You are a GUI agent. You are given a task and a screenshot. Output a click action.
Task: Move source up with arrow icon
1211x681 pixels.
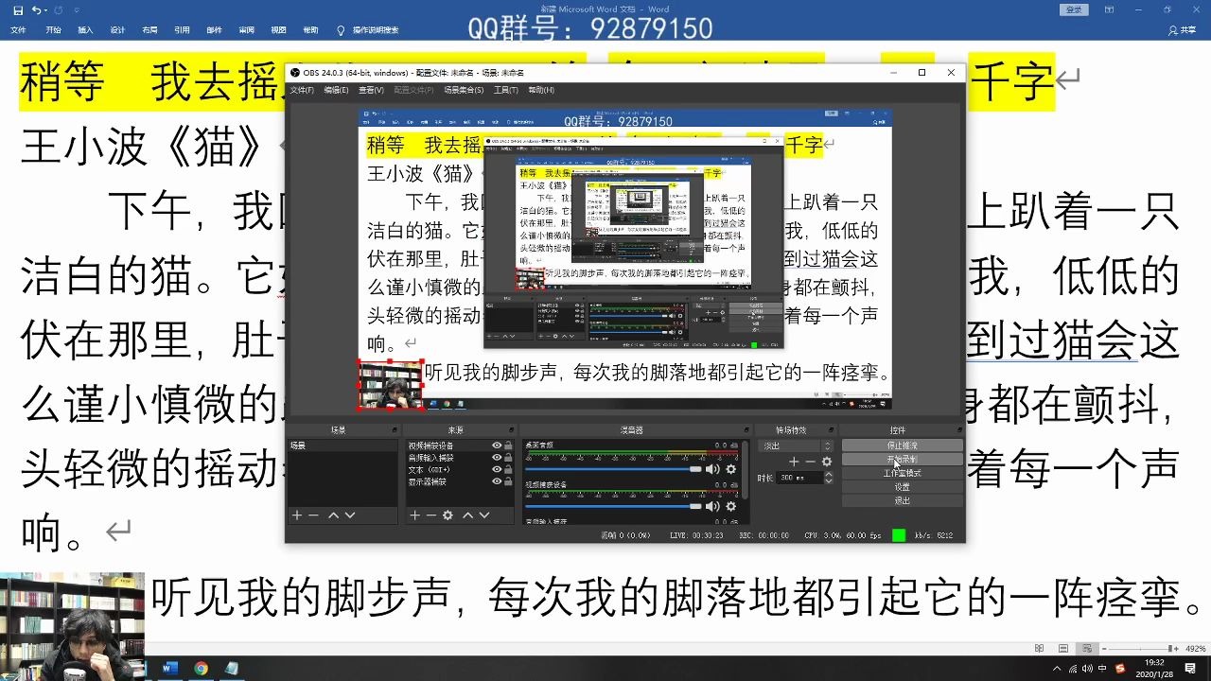467,515
